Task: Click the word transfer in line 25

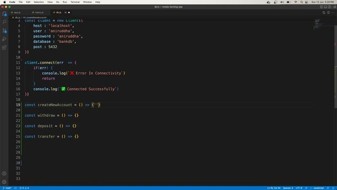Action: click(x=46, y=137)
